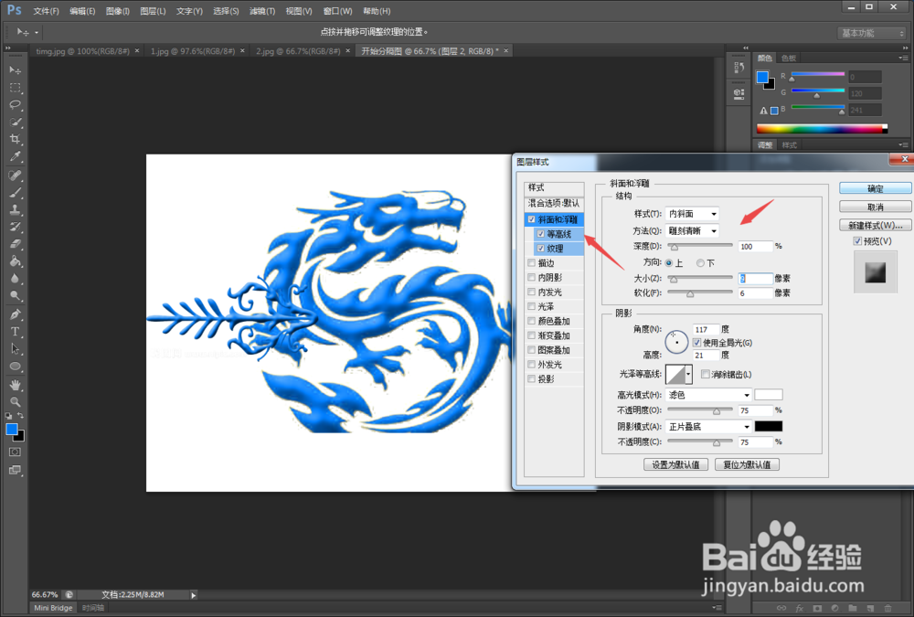
Task: Switch to the Mini Bridge panel at bottom
Action: click(x=52, y=607)
